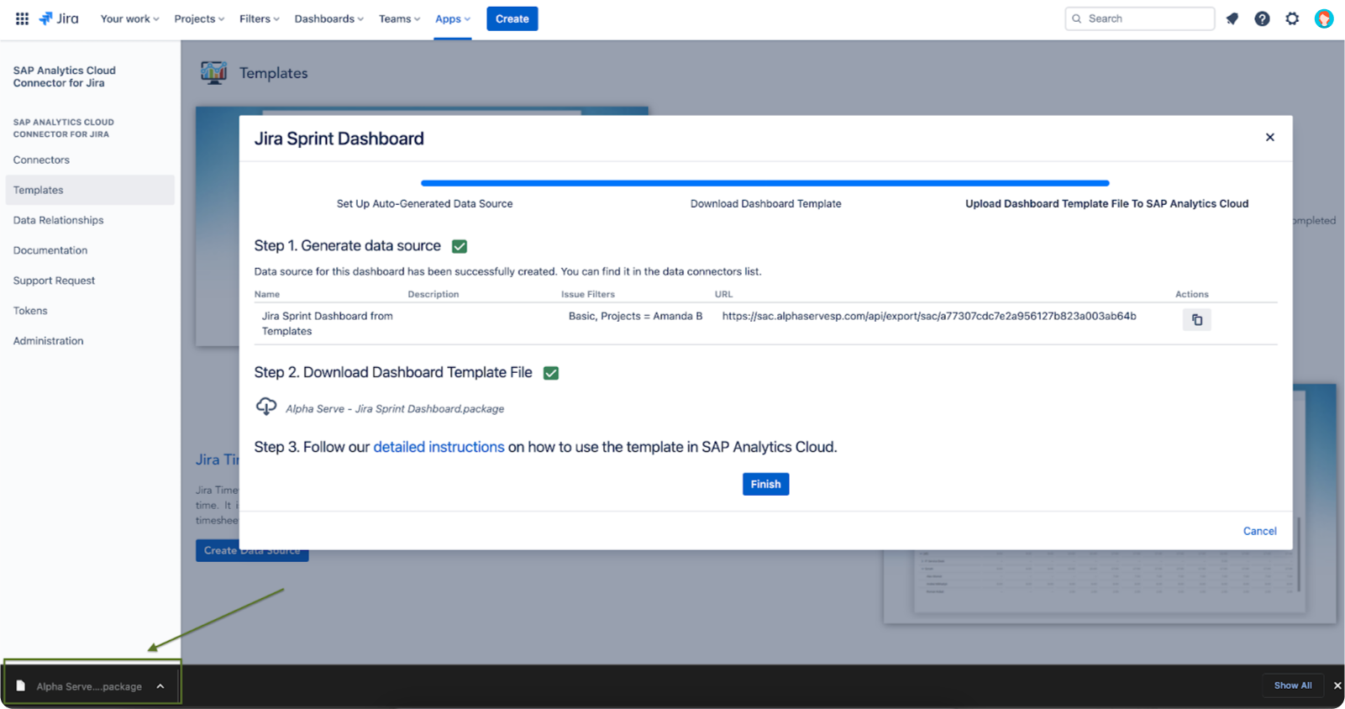This screenshot has height=709, width=1345.
Task: Click the cloud download icon
Action: 266,407
